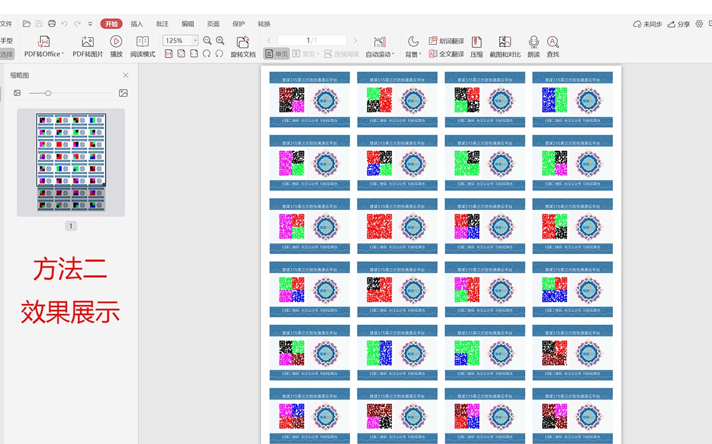Click the zoom in magnifier icon

coord(220,40)
